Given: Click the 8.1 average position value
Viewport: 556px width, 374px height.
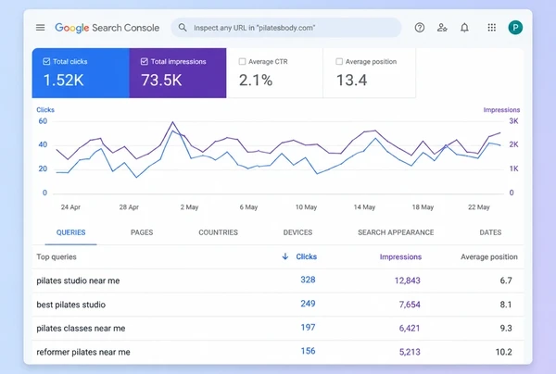Looking at the screenshot, I should click(506, 305).
